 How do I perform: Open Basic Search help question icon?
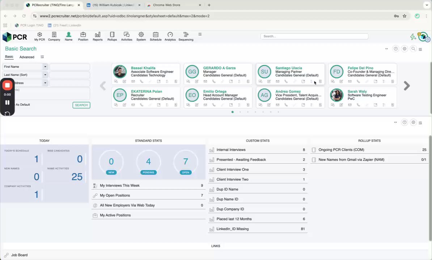(395, 49)
